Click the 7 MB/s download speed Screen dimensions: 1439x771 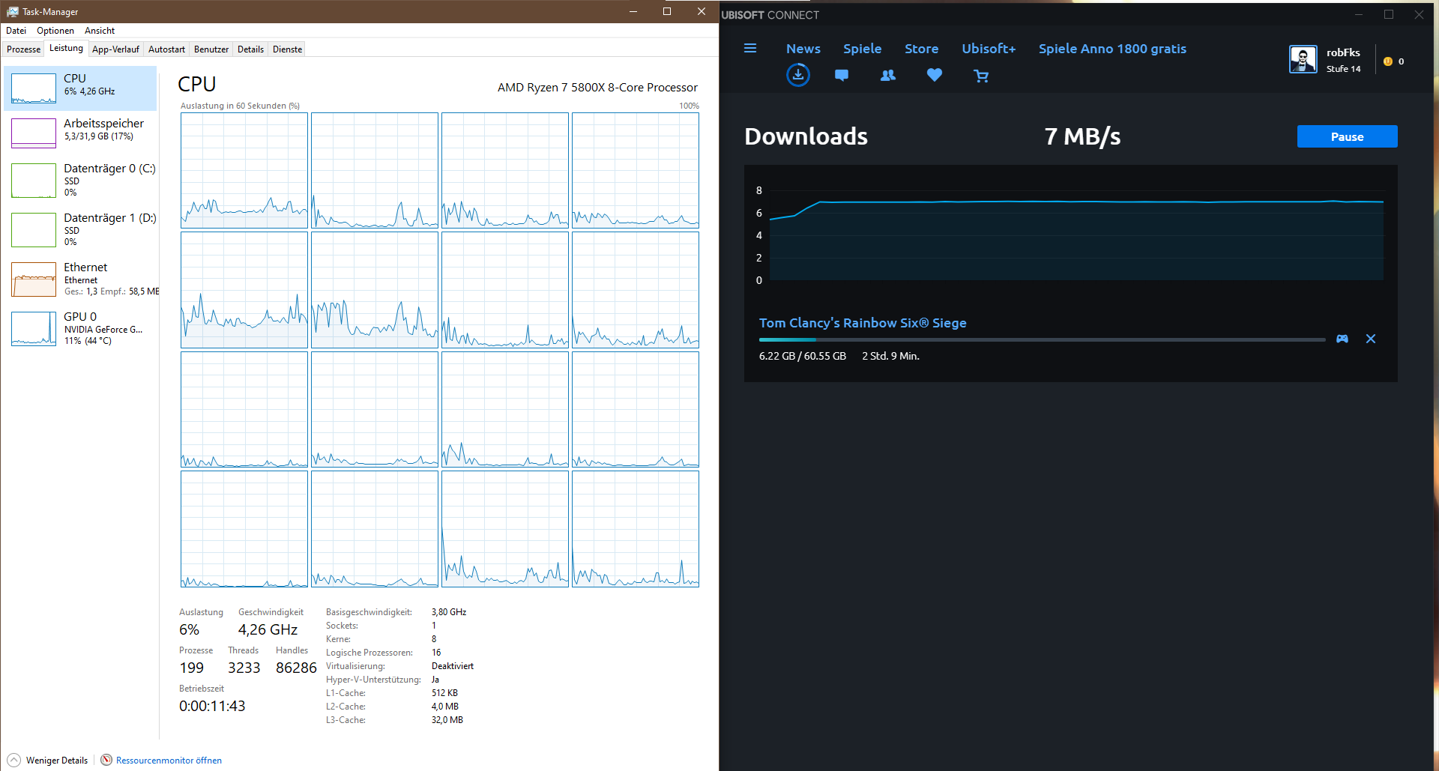point(1082,136)
